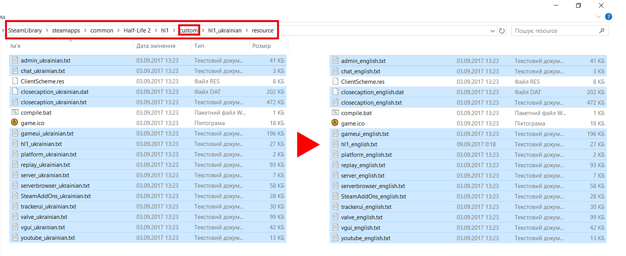Screen dimensions: 626x256
Task: Open the arrow after Half-Life 2 in the path
Action: pos(156,31)
